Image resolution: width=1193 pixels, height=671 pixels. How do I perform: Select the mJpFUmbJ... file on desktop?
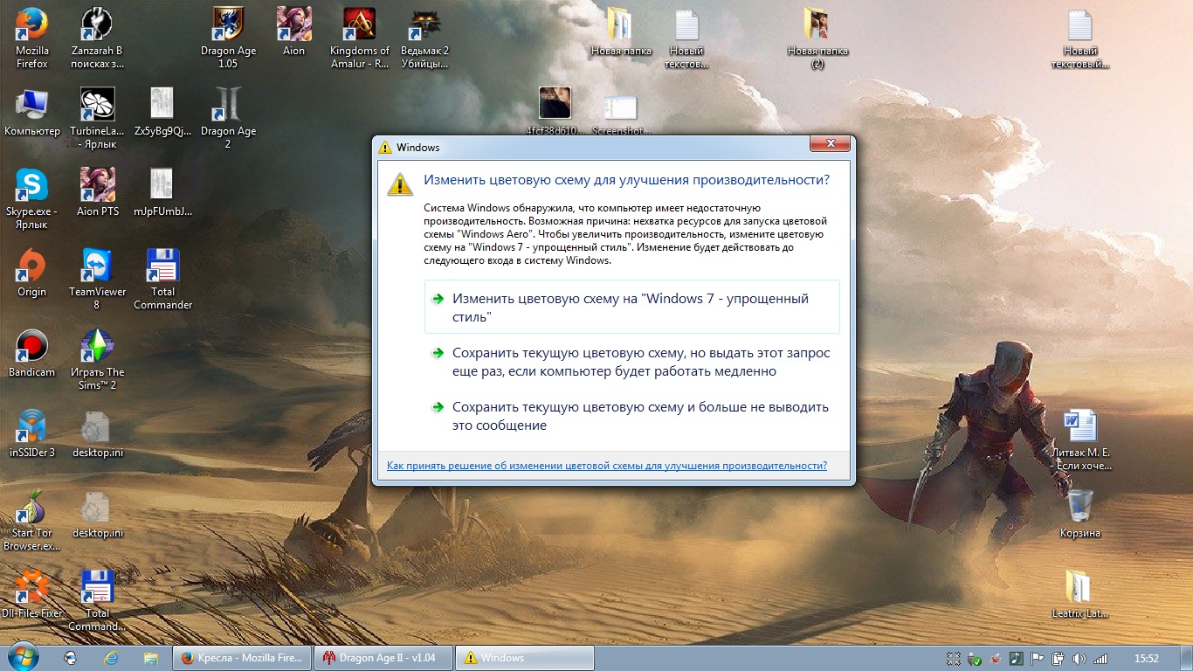[x=162, y=194]
